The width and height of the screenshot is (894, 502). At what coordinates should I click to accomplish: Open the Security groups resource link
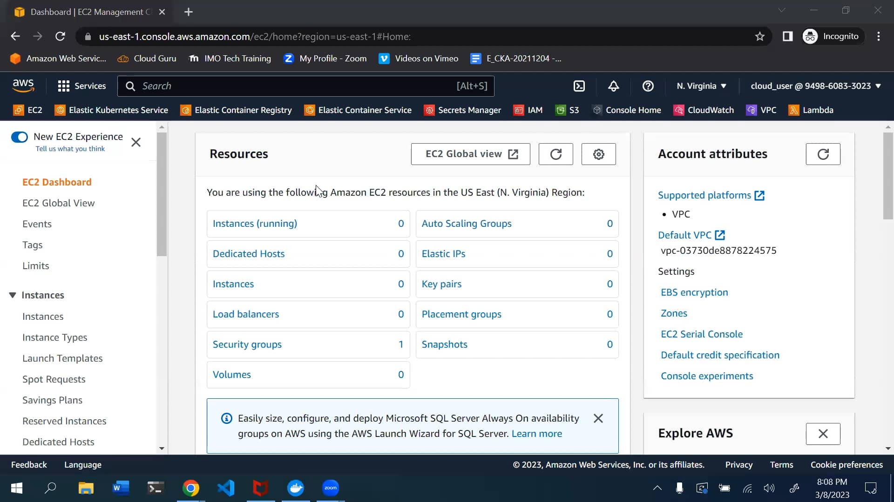click(x=247, y=344)
